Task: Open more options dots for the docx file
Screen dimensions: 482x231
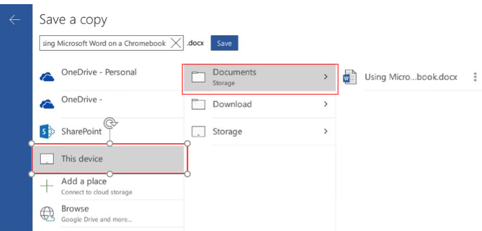Action: click(x=476, y=77)
